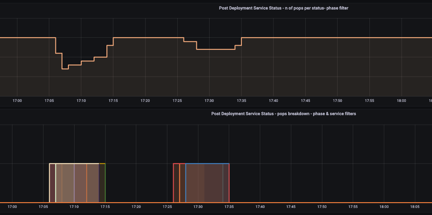The width and height of the screenshot is (432, 215).
Task: Click the 17:50 label on the top panel axis
Action: (x=338, y=101)
